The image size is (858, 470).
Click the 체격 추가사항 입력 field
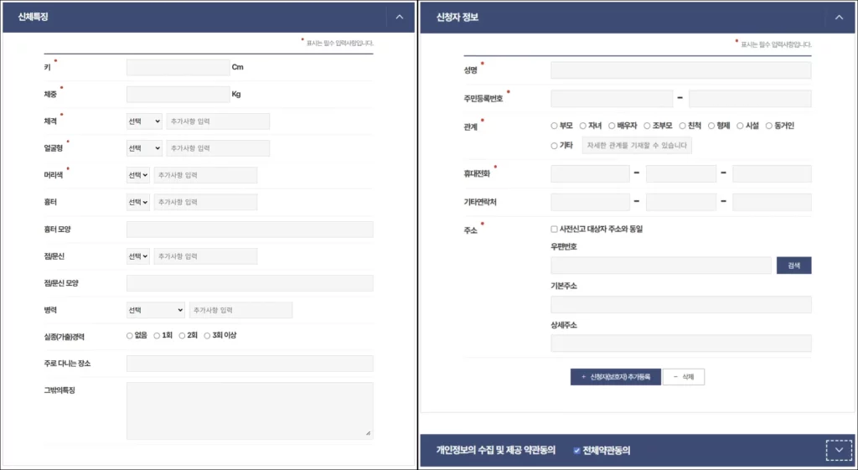pos(218,121)
